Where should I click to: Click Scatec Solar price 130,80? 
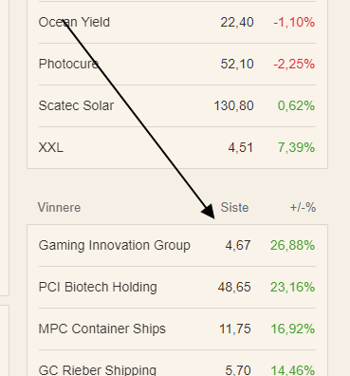[x=233, y=105]
